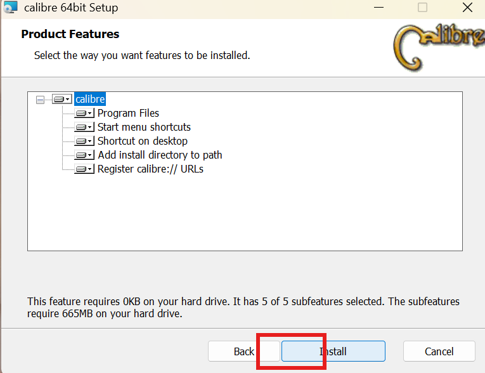Click the calibre setup title bar icon
Image resolution: width=485 pixels, height=373 pixels.
[x=10, y=7]
